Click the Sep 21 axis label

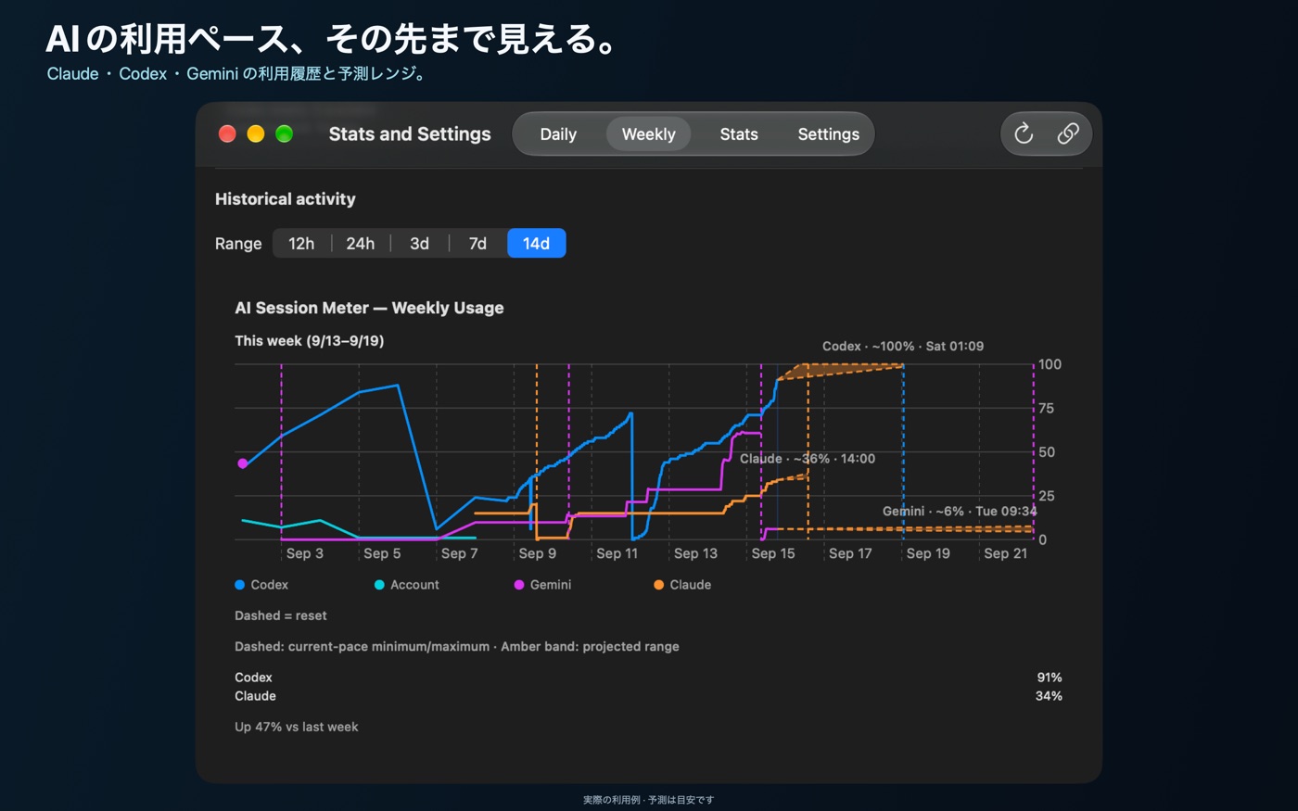click(x=1006, y=553)
